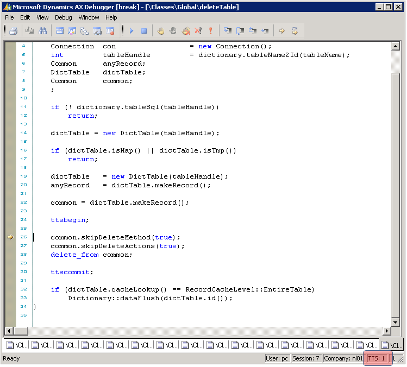This screenshot has width=407, height=367.
Task: Click line number 30 in the gutter
Action: 23,271
